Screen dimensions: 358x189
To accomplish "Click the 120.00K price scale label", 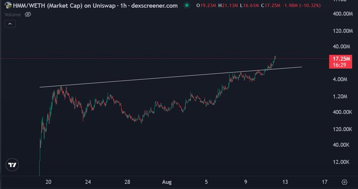I will coord(342,129).
